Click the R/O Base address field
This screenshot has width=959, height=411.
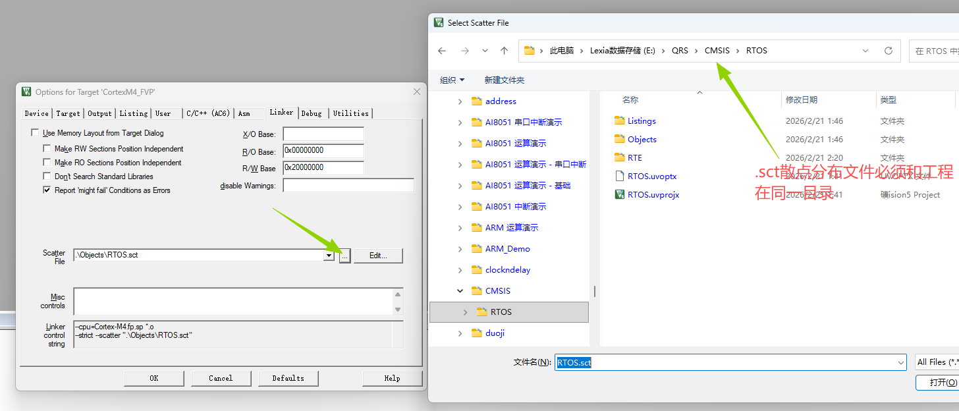click(x=323, y=151)
